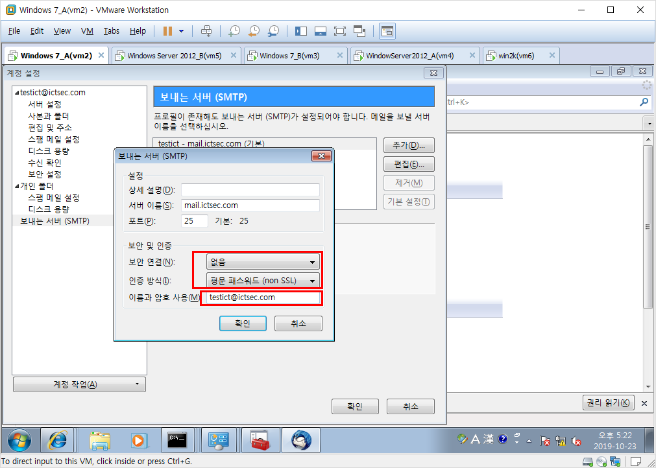Screen dimensions: 656x468
Task: Collapse the testict@ictsec.com tree node
Action: coord(17,93)
